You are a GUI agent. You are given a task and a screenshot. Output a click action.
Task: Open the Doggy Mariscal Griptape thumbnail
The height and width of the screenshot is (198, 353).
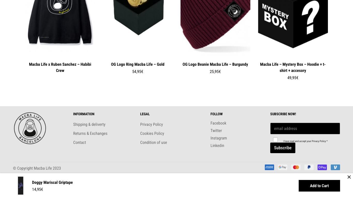click(x=20, y=186)
